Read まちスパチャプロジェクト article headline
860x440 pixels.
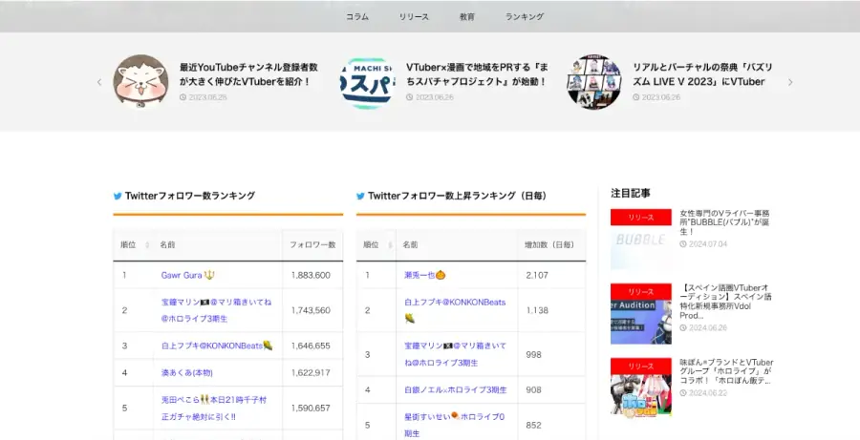pos(477,74)
